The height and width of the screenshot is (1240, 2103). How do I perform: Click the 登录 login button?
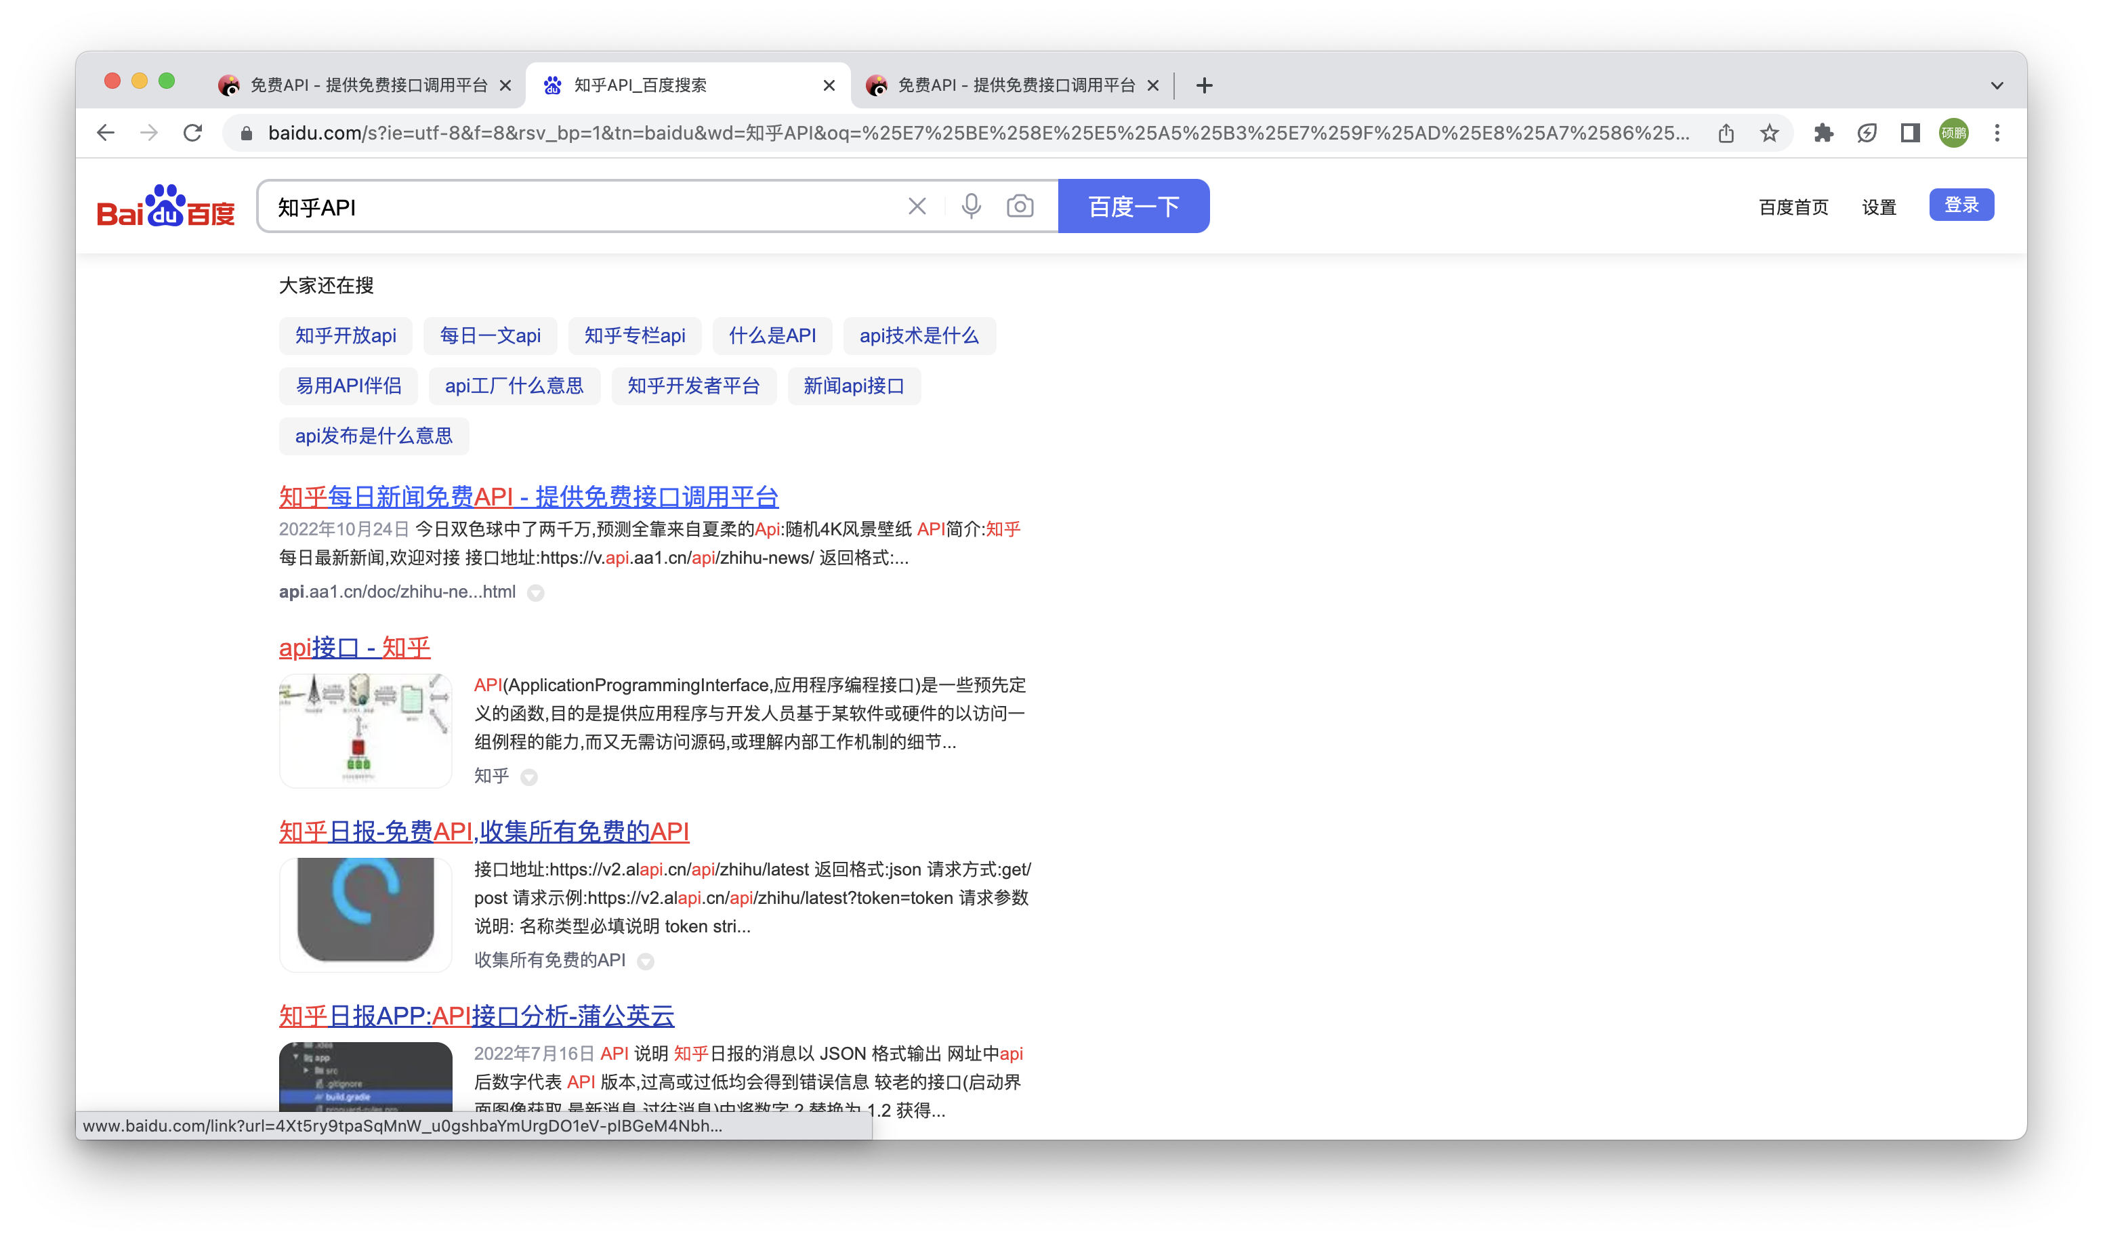pos(1961,205)
